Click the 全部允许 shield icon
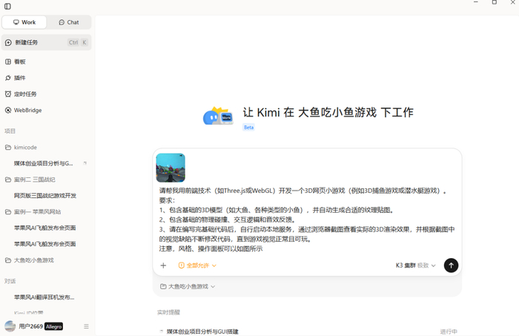The image size is (519, 336). [182, 266]
